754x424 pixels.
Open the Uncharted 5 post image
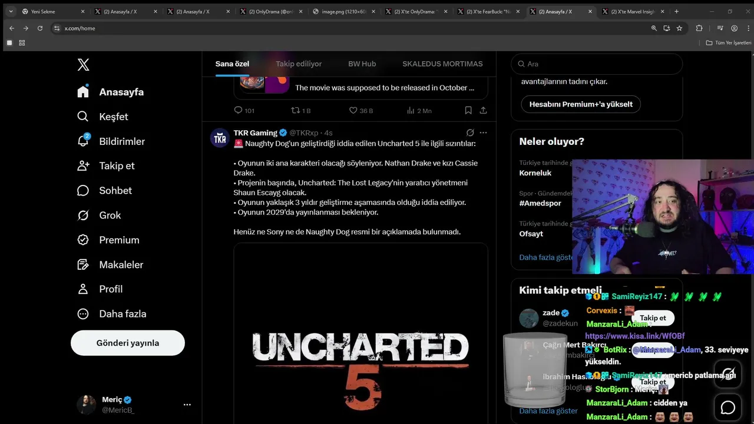point(361,333)
